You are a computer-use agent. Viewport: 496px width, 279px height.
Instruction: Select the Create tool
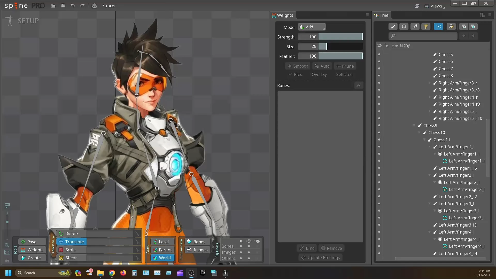tap(32, 258)
